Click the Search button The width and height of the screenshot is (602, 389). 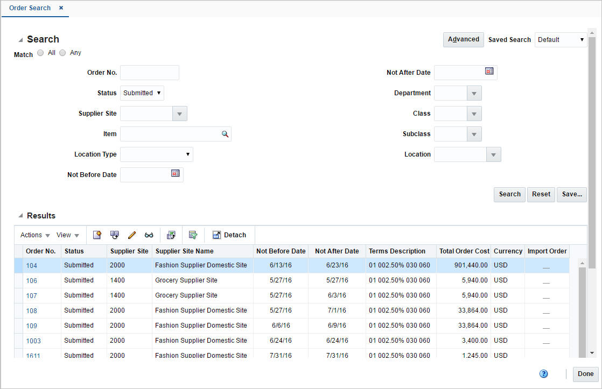(509, 194)
